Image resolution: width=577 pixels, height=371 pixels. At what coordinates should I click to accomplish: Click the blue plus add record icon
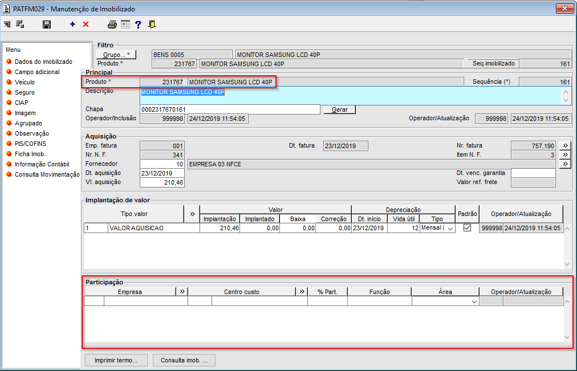(x=72, y=25)
